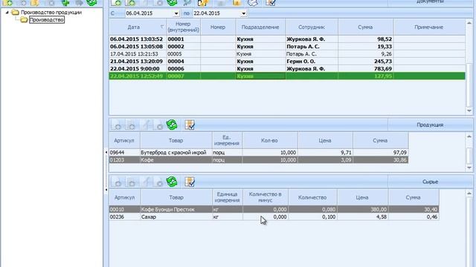Click the start date field 06.04.2015

149,13
